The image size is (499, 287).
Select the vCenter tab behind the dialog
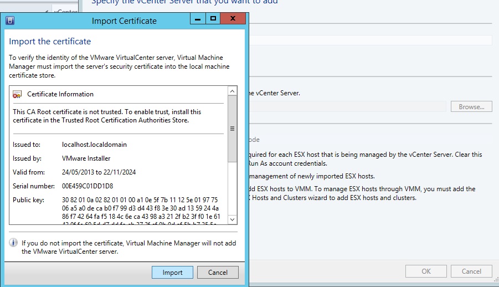(65, 11)
